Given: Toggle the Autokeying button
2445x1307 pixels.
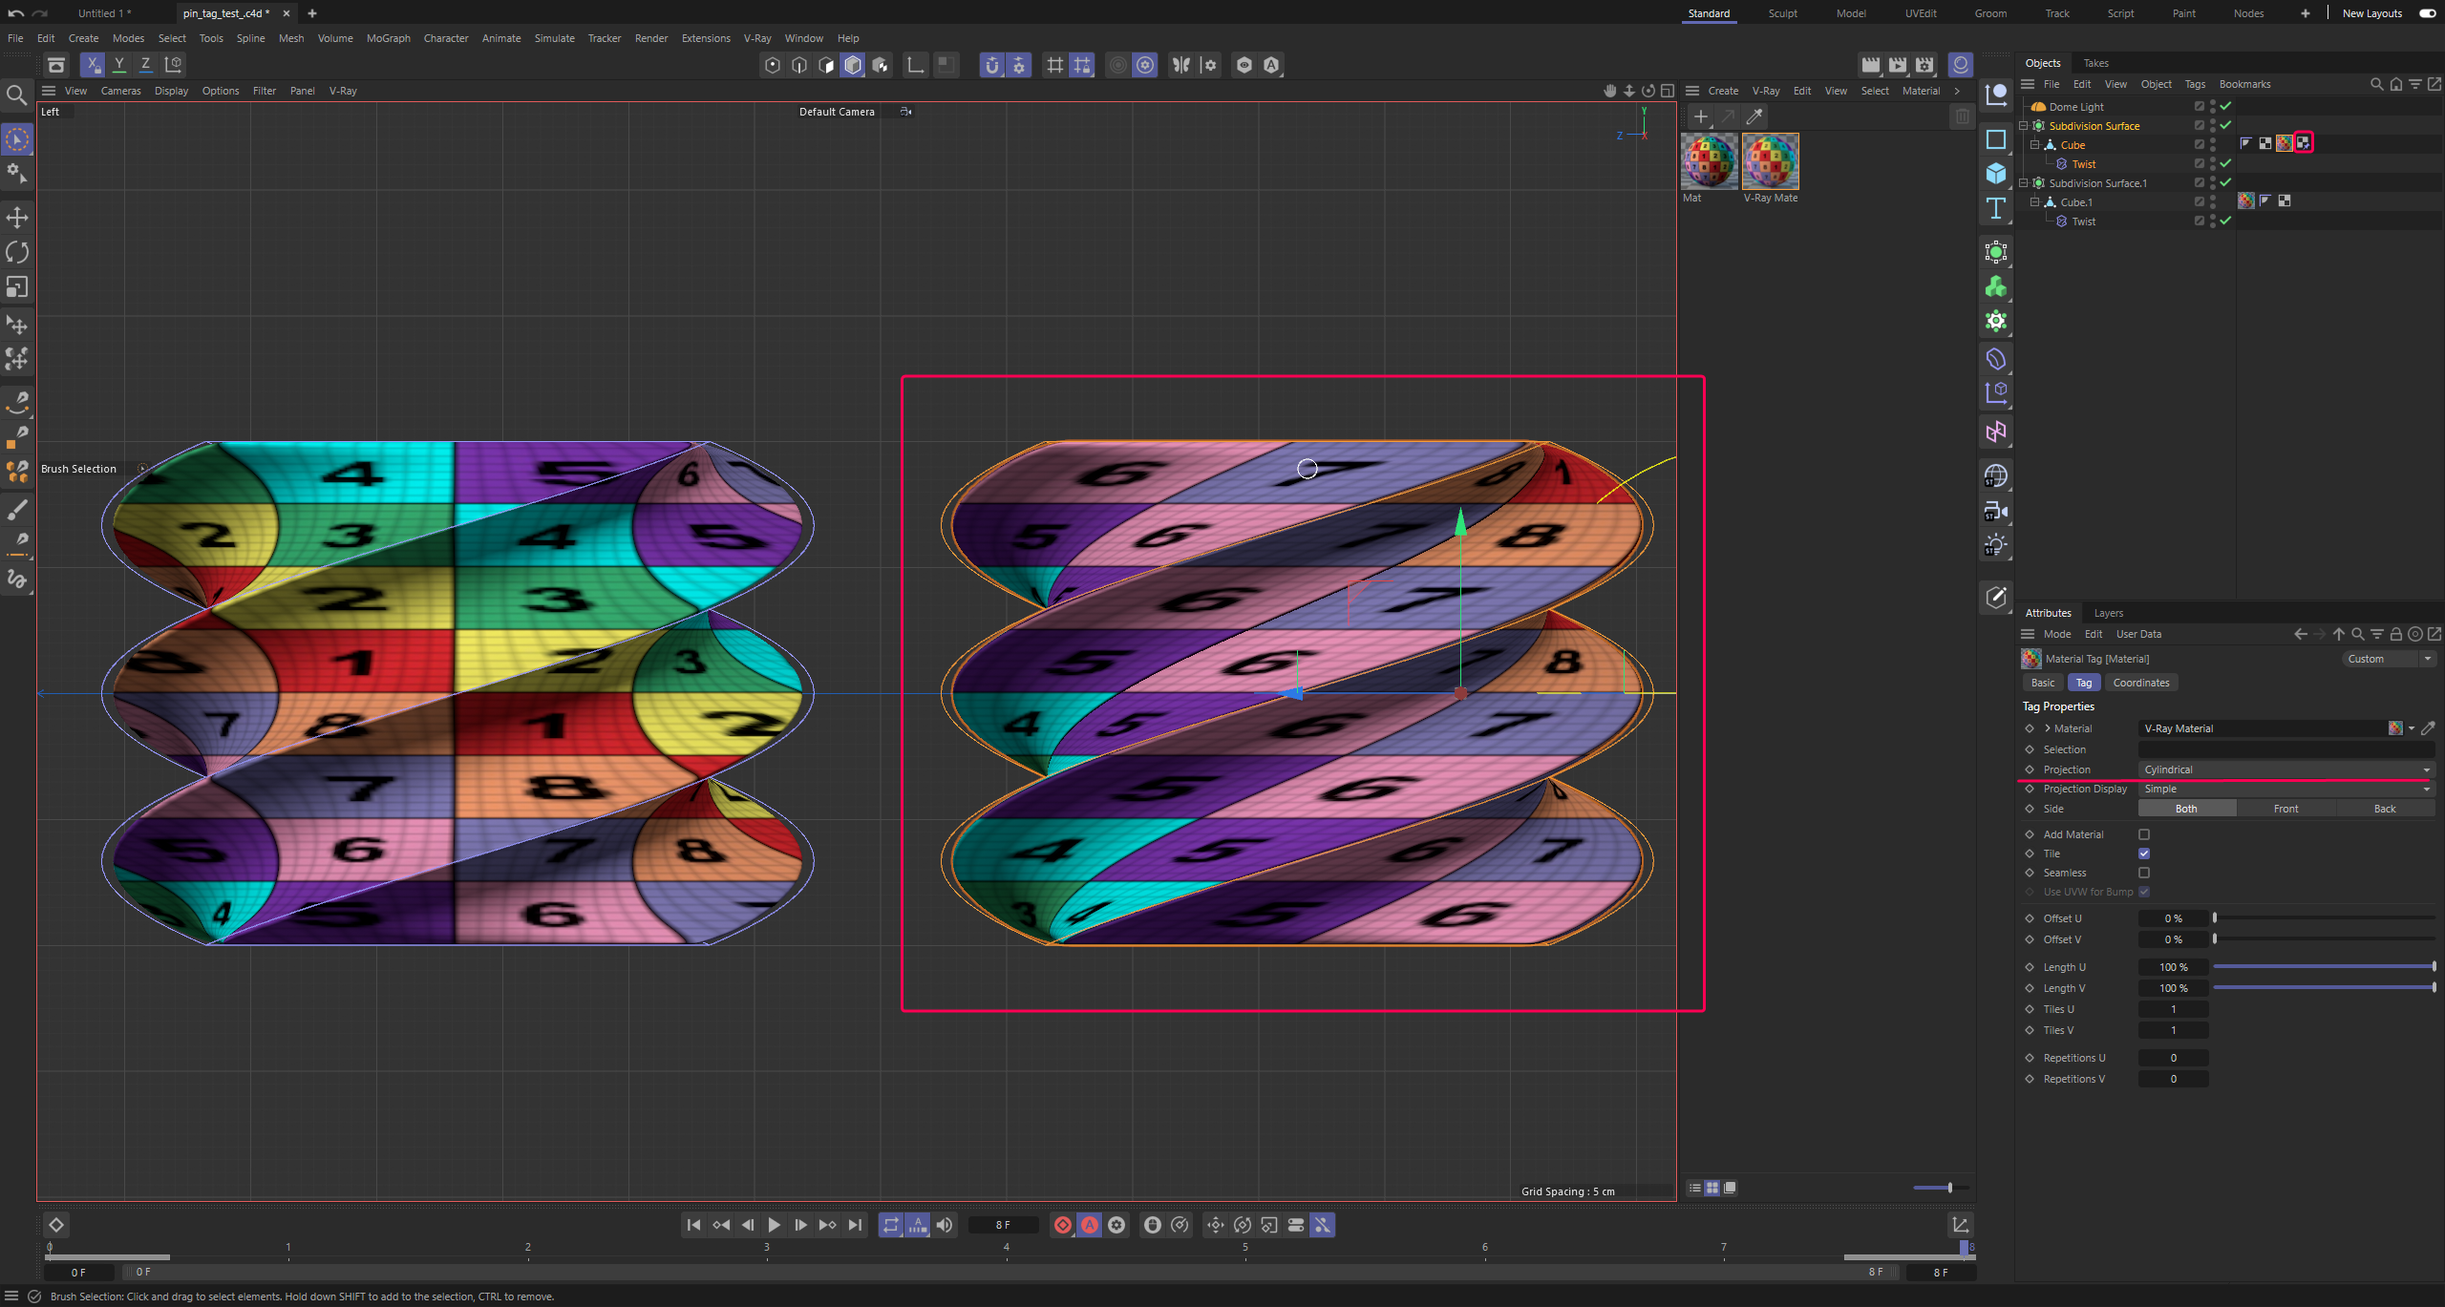Looking at the screenshot, I should point(1090,1225).
